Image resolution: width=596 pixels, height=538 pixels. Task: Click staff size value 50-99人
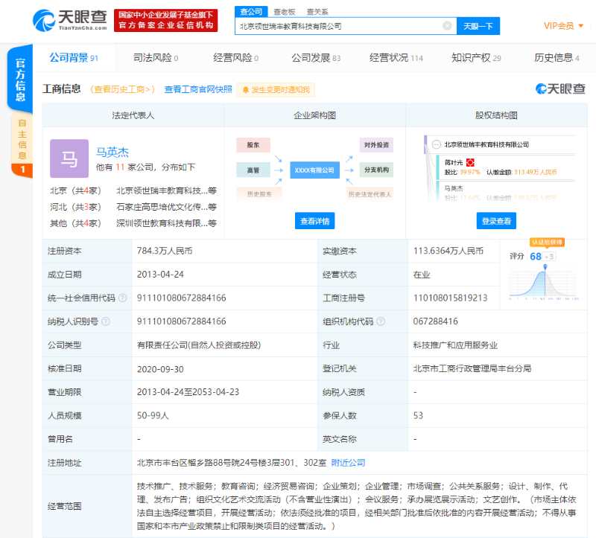point(153,416)
